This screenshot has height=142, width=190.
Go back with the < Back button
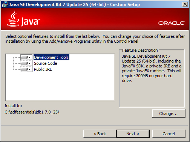(100, 134)
